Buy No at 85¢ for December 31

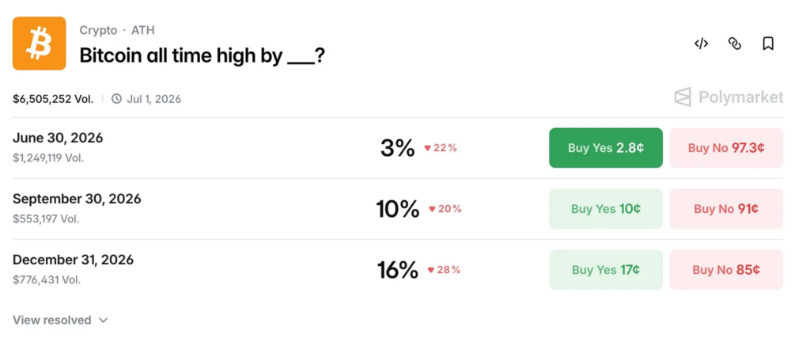[x=726, y=270]
